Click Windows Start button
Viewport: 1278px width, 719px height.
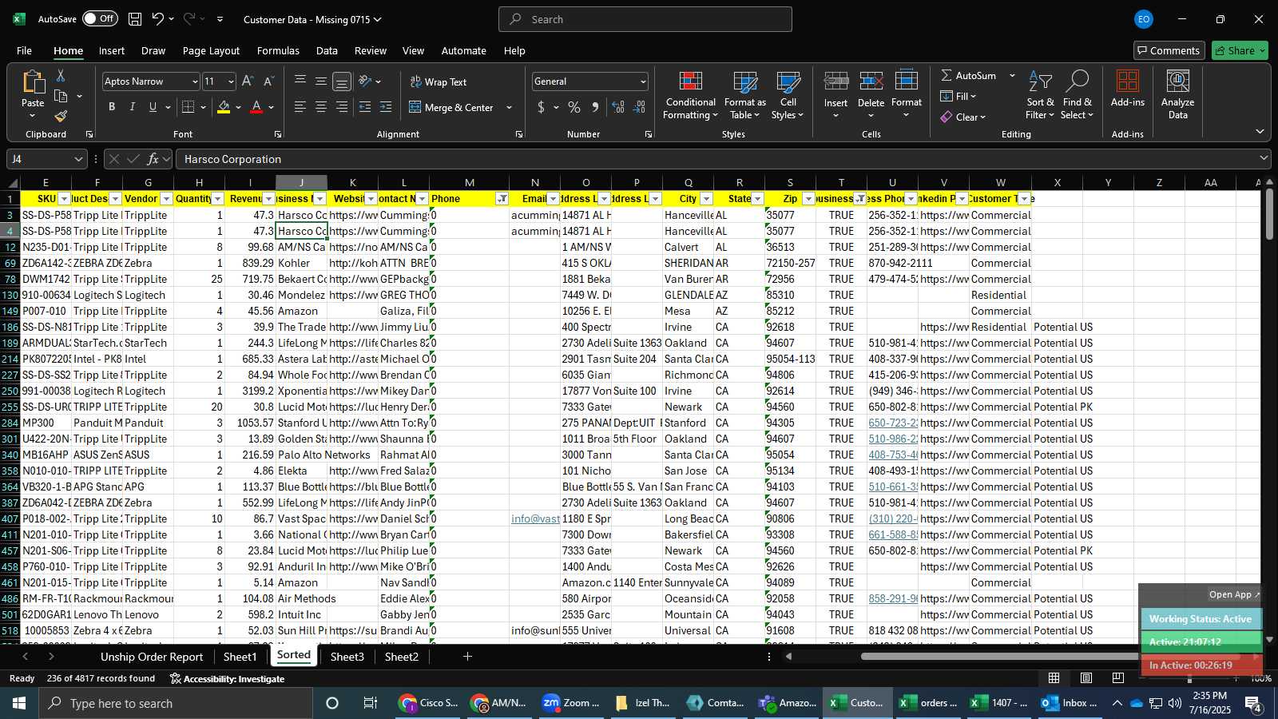coord(19,703)
